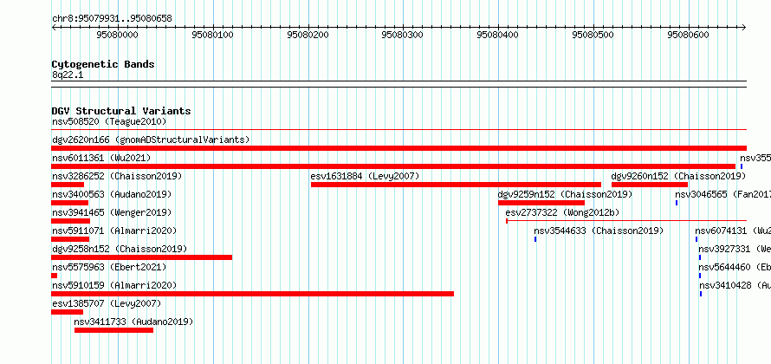The width and height of the screenshot is (771, 364).
Task: Click the nsv3400563 (Audano2019) label
Action: pos(112,194)
